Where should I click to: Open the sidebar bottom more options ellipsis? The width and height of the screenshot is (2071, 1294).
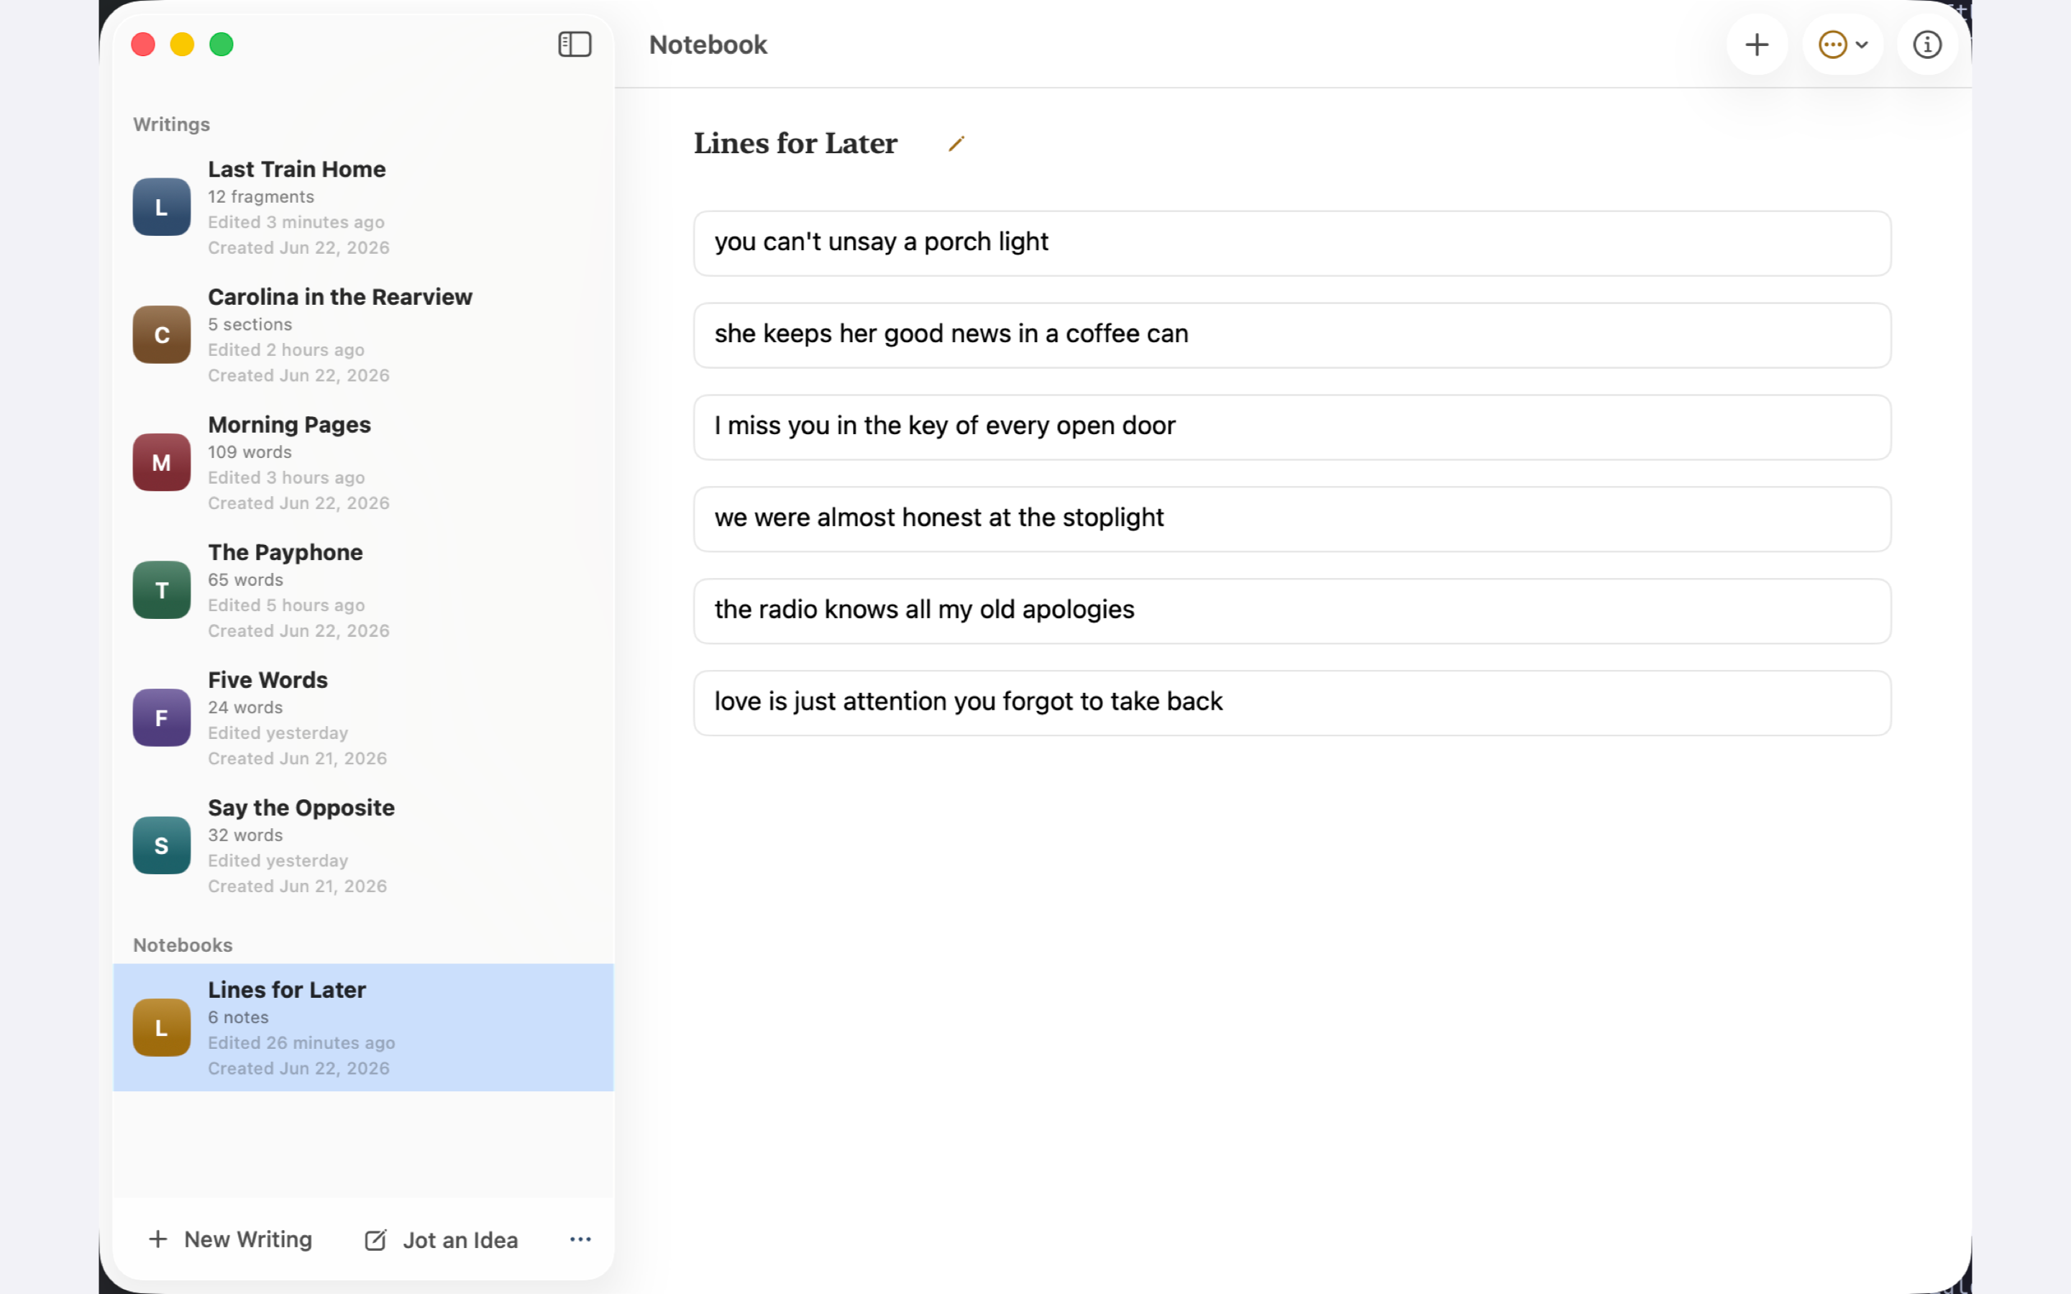580,1239
